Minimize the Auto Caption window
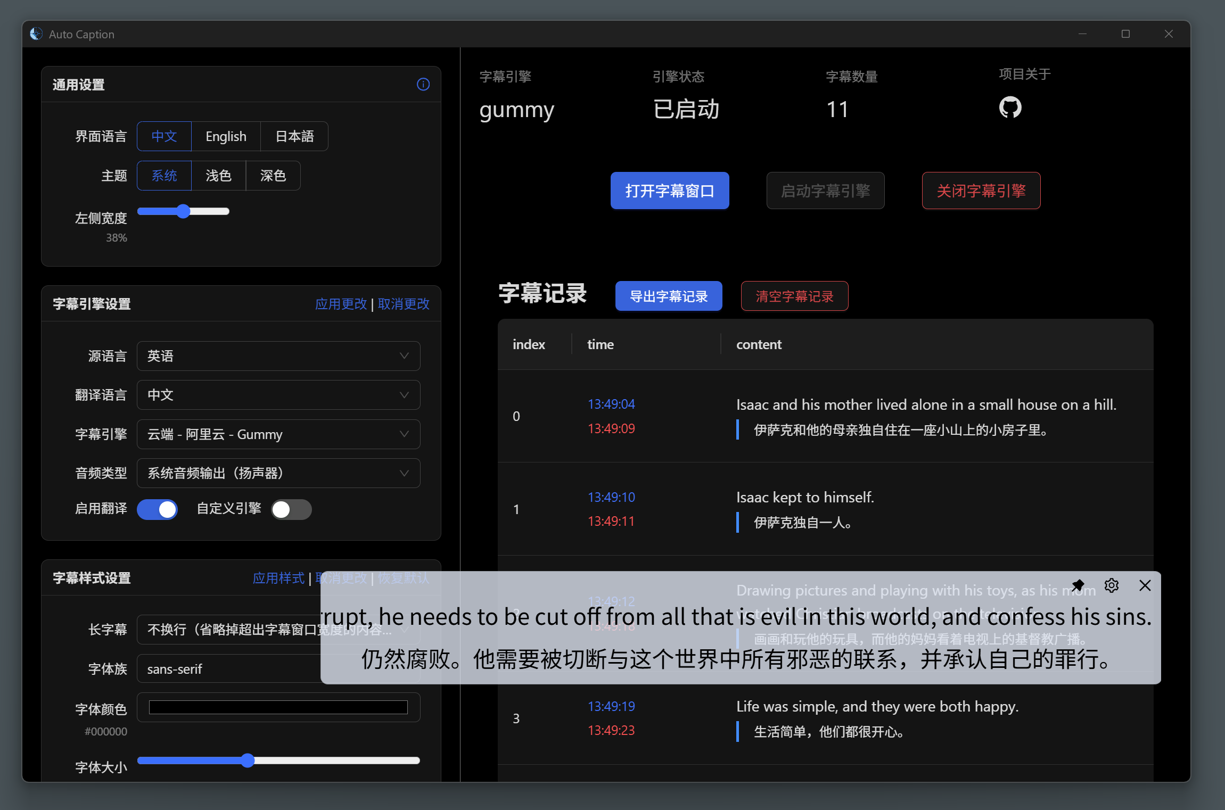1225x810 pixels. point(1082,34)
